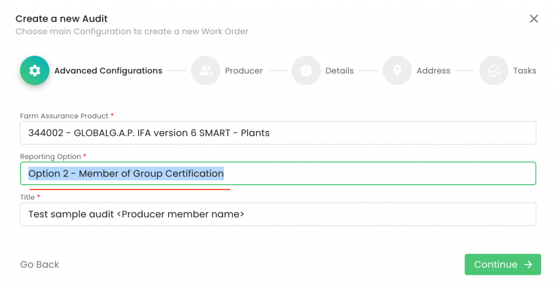Click the Create a new Audit heading
557x289 pixels.
[x=61, y=19]
